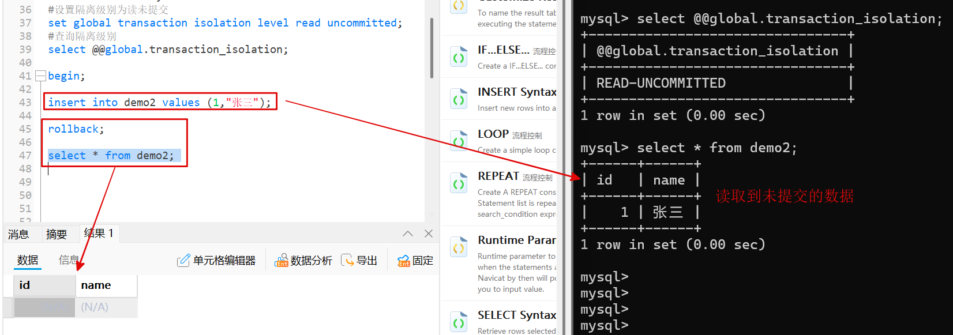Close the result panel with X

(429, 234)
